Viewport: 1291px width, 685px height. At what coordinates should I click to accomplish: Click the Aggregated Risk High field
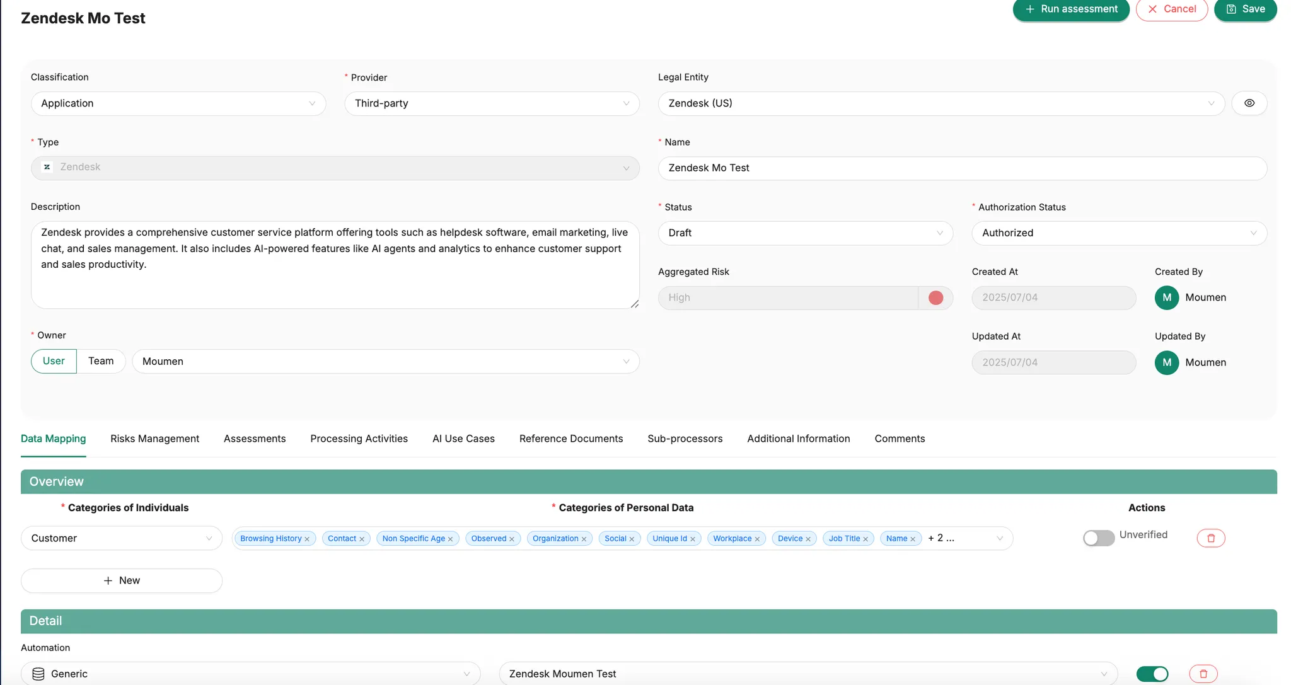(x=788, y=297)
